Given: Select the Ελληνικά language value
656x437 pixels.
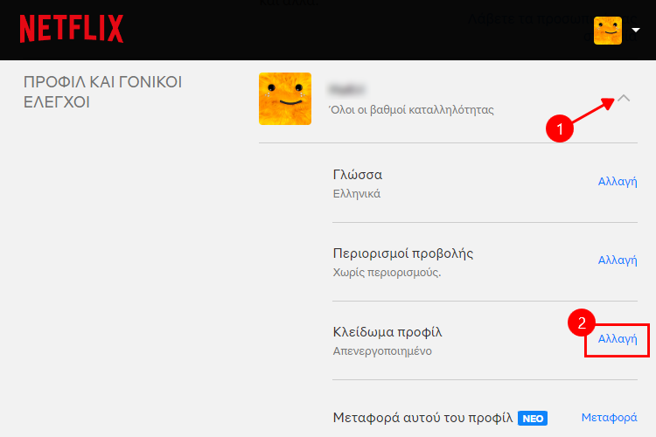Looking at the screenshot, I should 357,194.
